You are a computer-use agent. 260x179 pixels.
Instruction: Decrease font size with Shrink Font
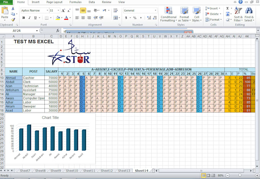point(69,11)
